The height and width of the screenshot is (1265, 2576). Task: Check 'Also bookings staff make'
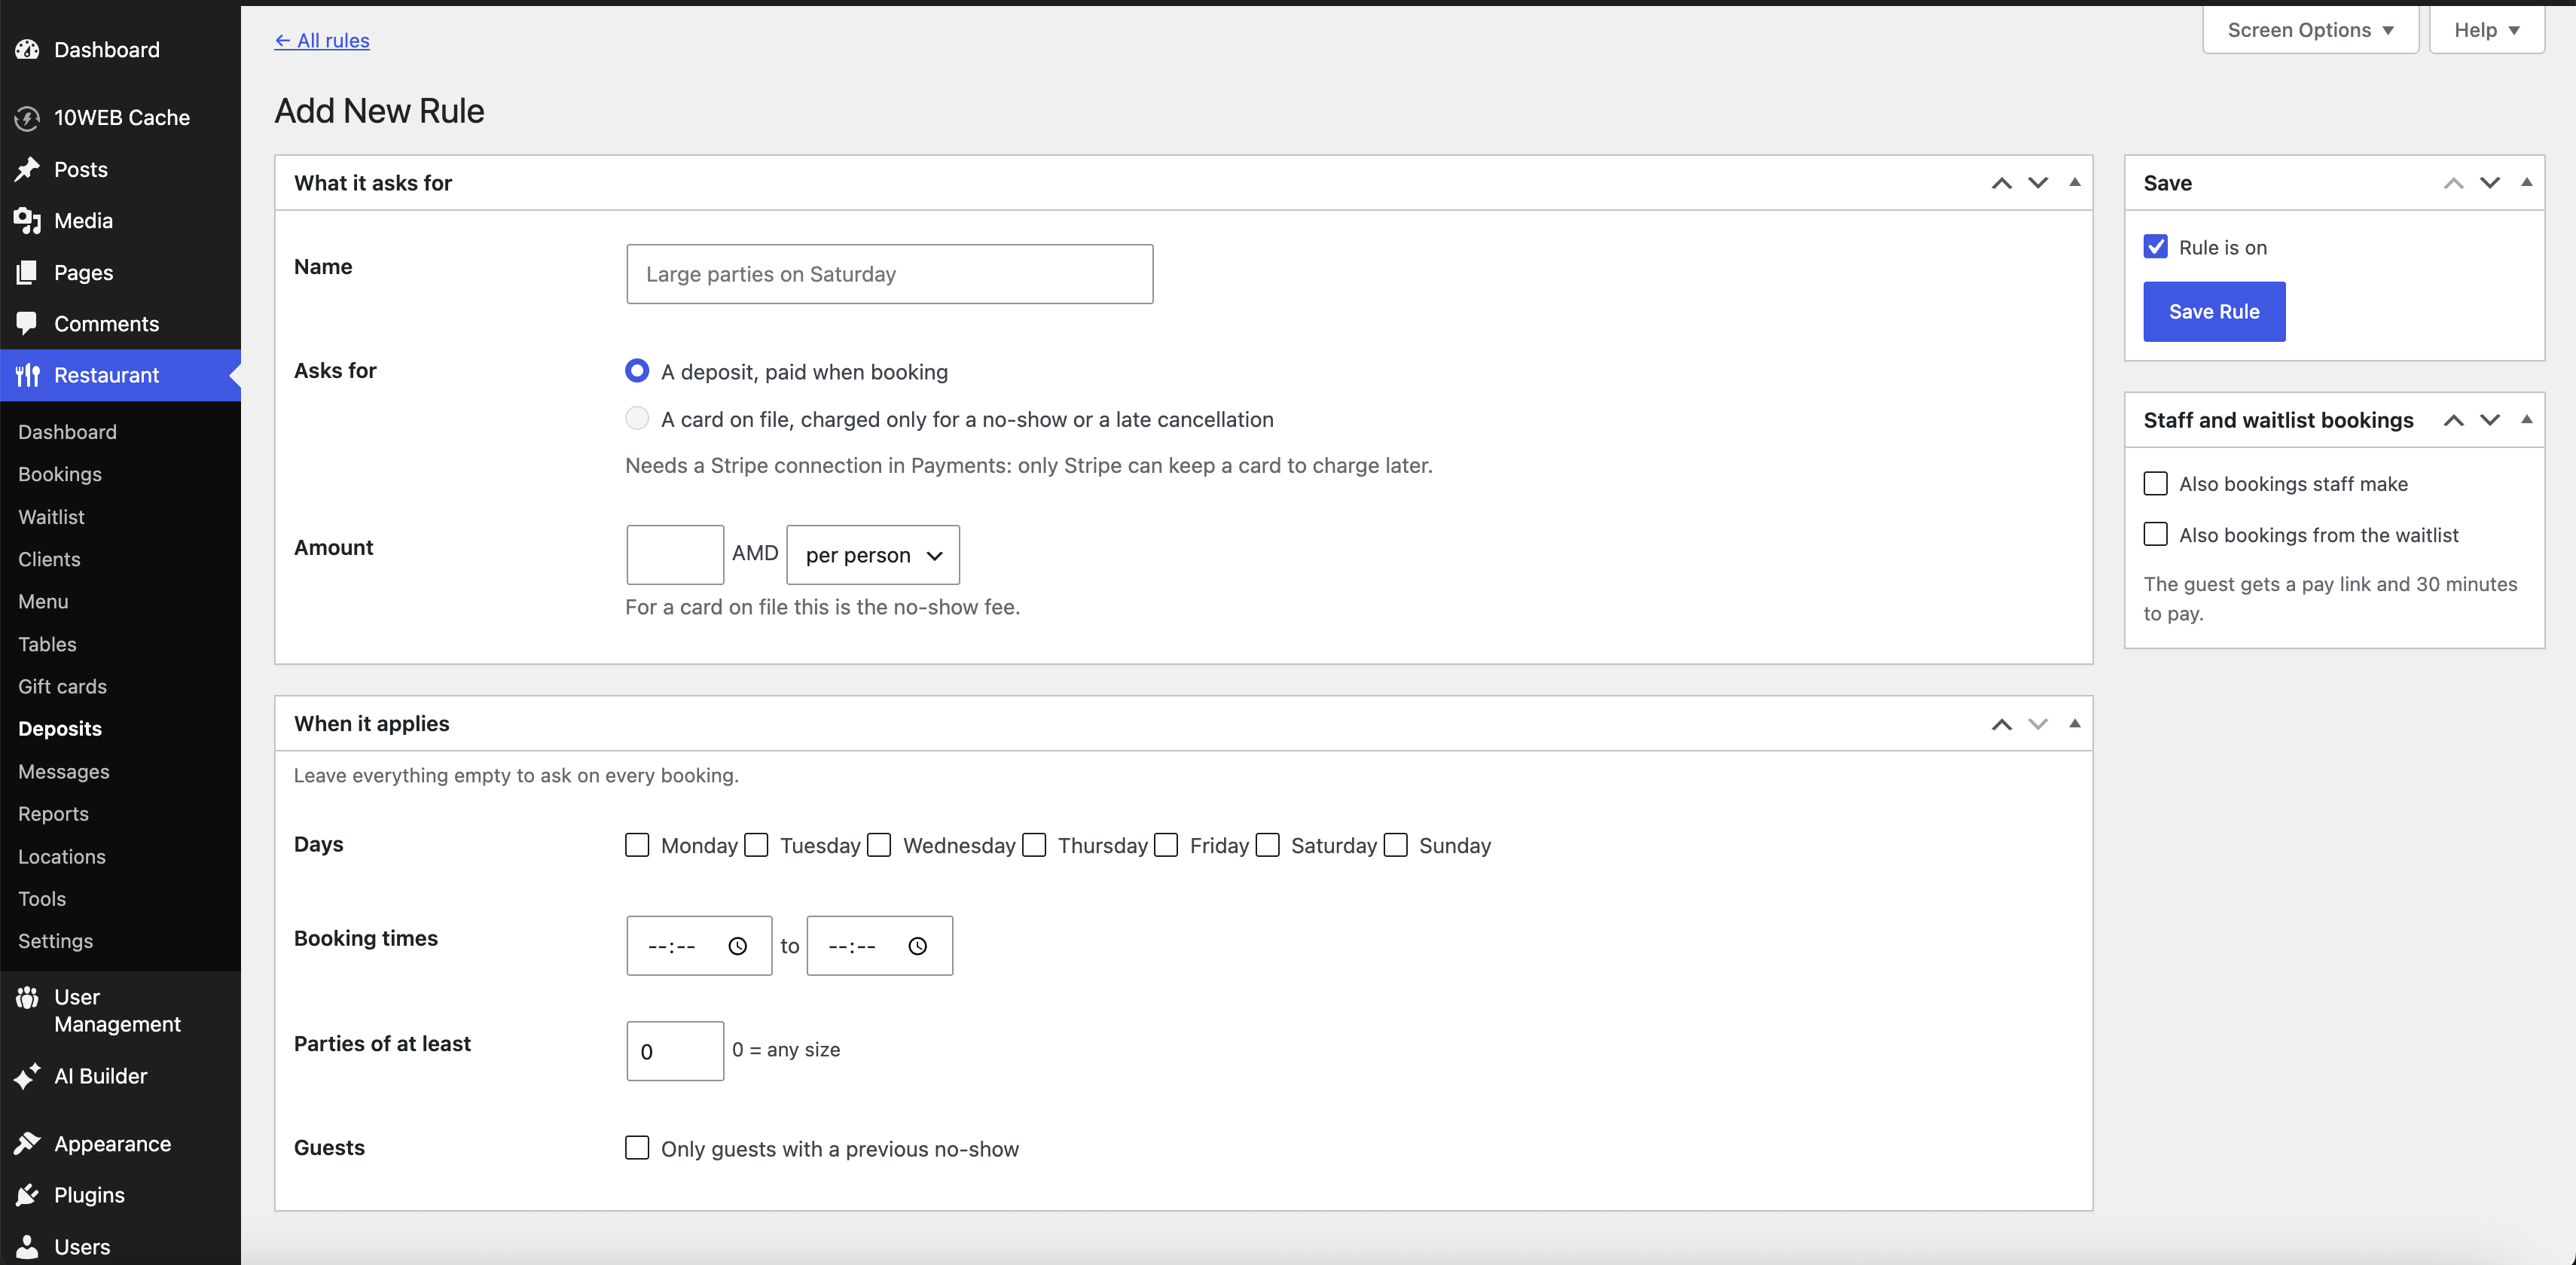[x=2156, y=484]
